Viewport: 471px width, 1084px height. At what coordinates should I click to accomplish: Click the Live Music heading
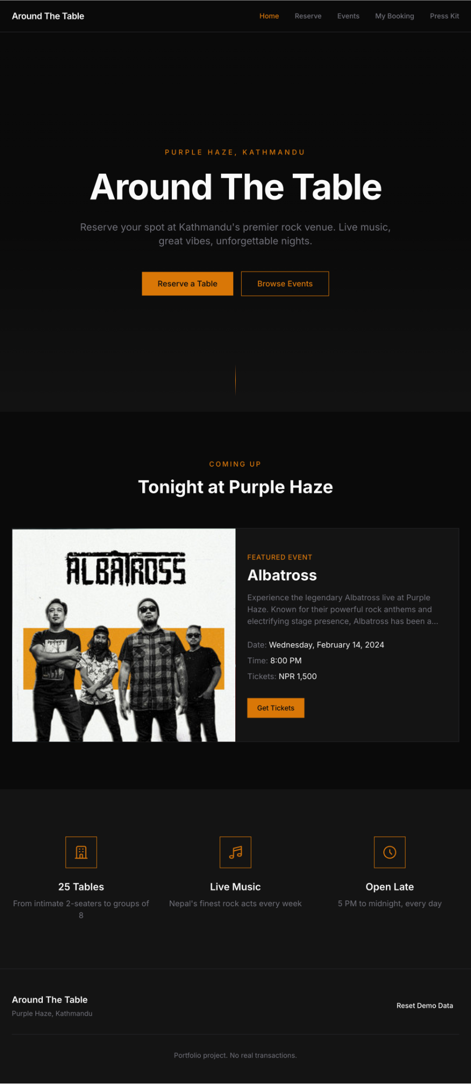tap(235, 887)
